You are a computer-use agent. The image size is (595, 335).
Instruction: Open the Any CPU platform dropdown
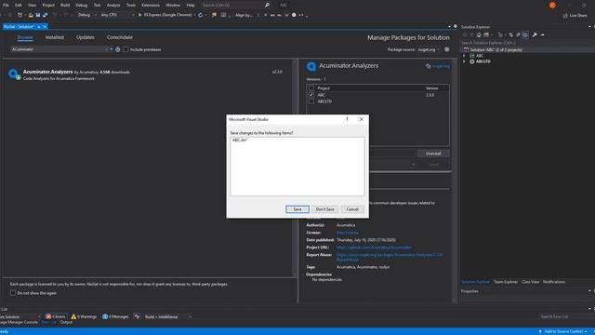tap(117, 15)
